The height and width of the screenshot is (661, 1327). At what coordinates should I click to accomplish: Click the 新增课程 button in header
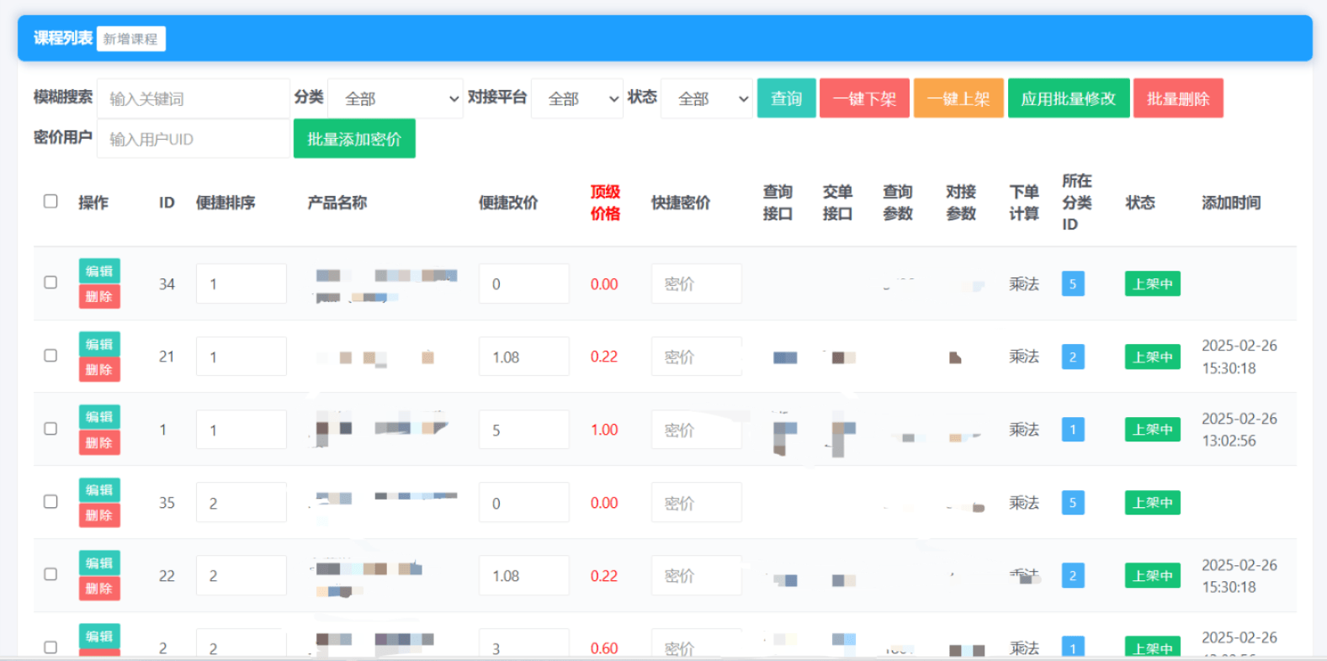point(130,39)
